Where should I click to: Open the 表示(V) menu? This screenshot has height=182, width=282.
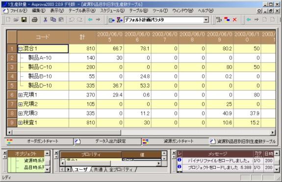(57, 11)
